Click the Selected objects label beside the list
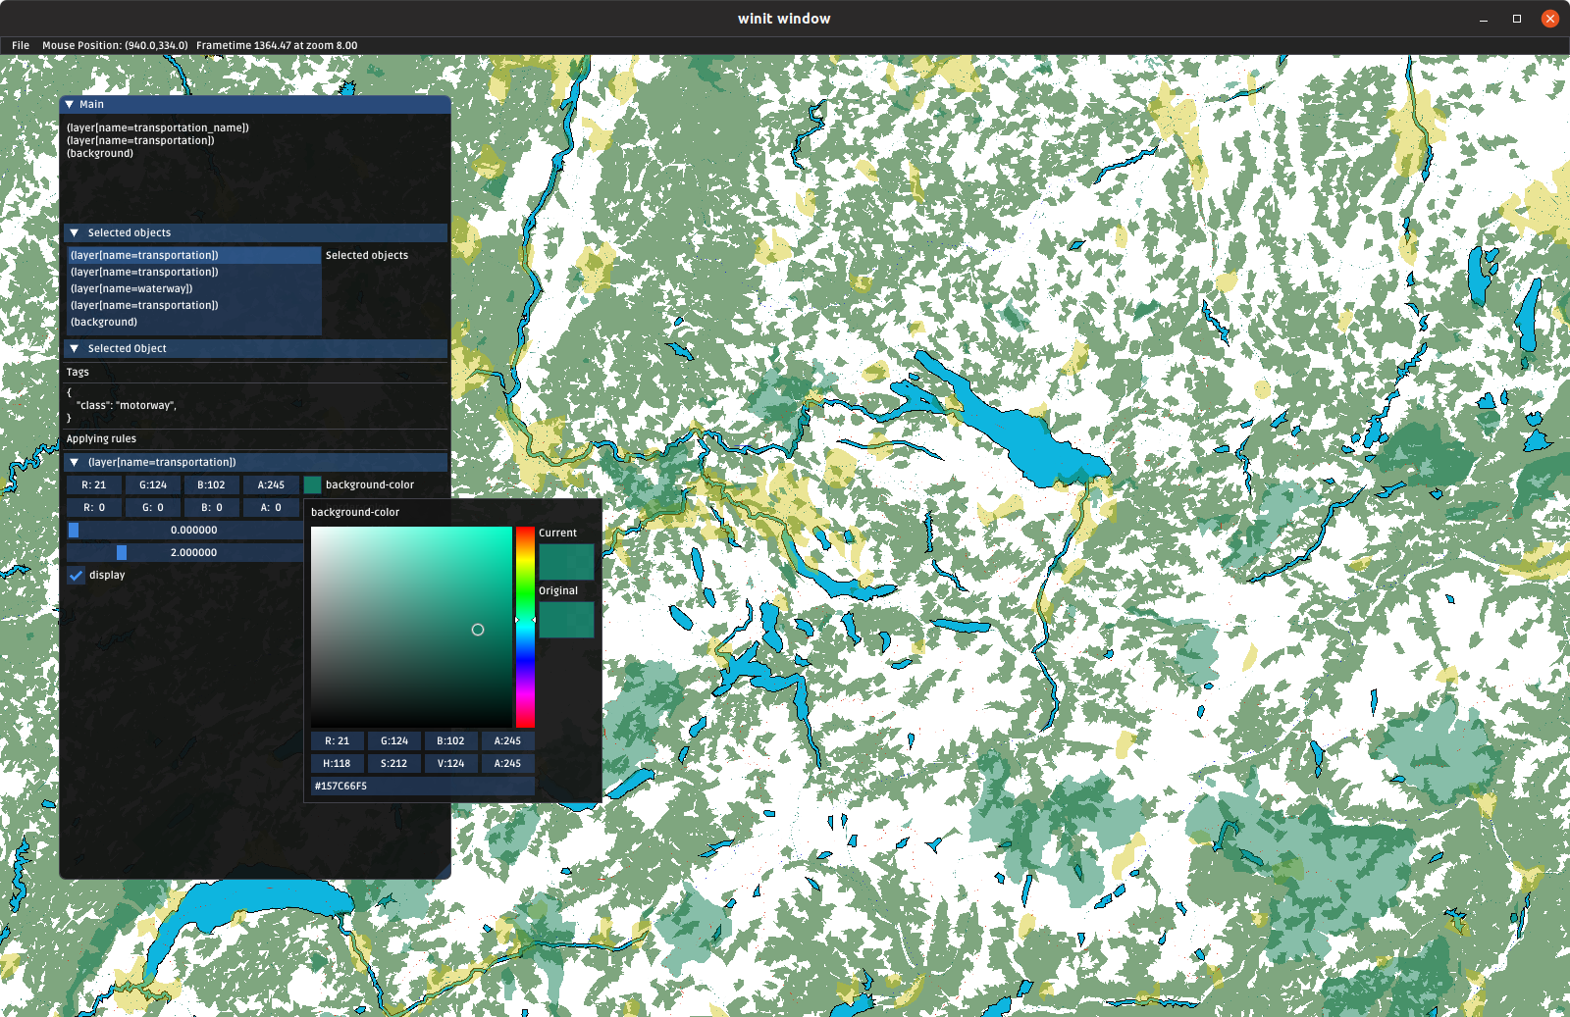This screenshot has width=1570, height=1017. point(367,255)
